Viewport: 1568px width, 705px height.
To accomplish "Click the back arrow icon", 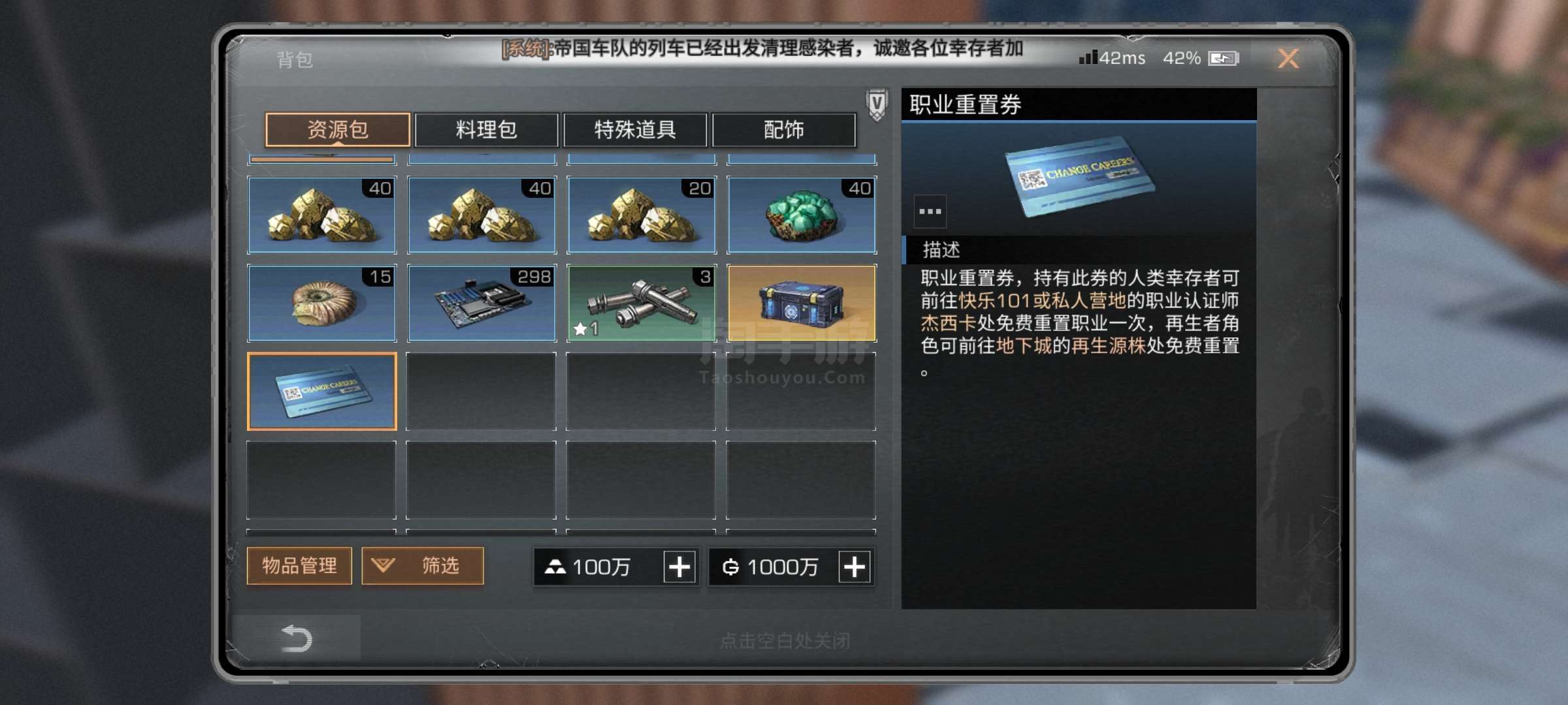I will pos(297,638).
